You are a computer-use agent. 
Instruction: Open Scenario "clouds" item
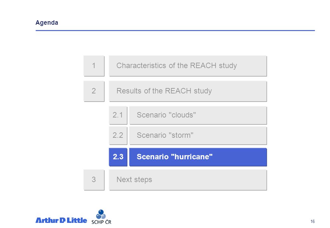pyautogui.click(x=198, y=115)
